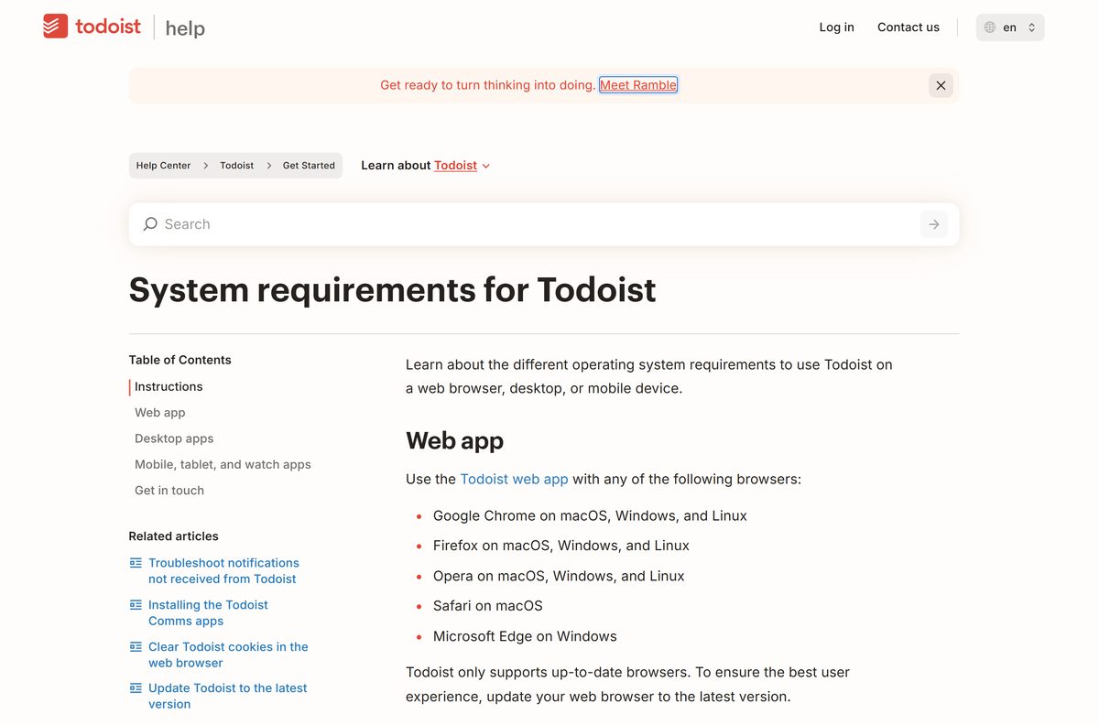The height and width of the screenshot is (725, 1099).
Task: Click the Log in link
Action: pyautogui.click(x=836, y=27)
